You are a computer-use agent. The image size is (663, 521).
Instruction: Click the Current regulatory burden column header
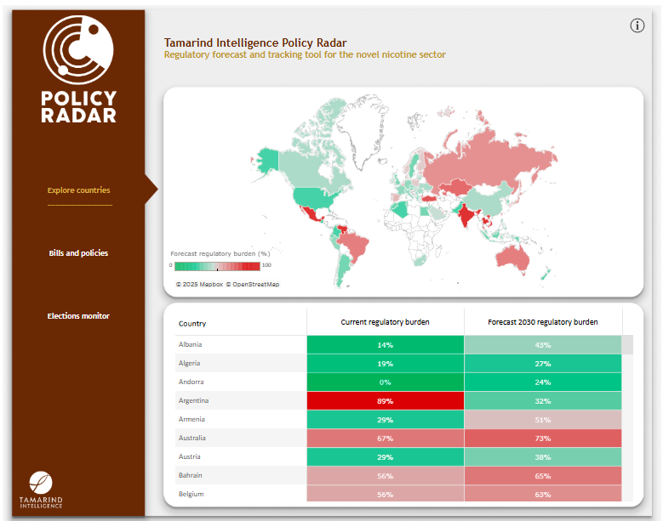385,323
